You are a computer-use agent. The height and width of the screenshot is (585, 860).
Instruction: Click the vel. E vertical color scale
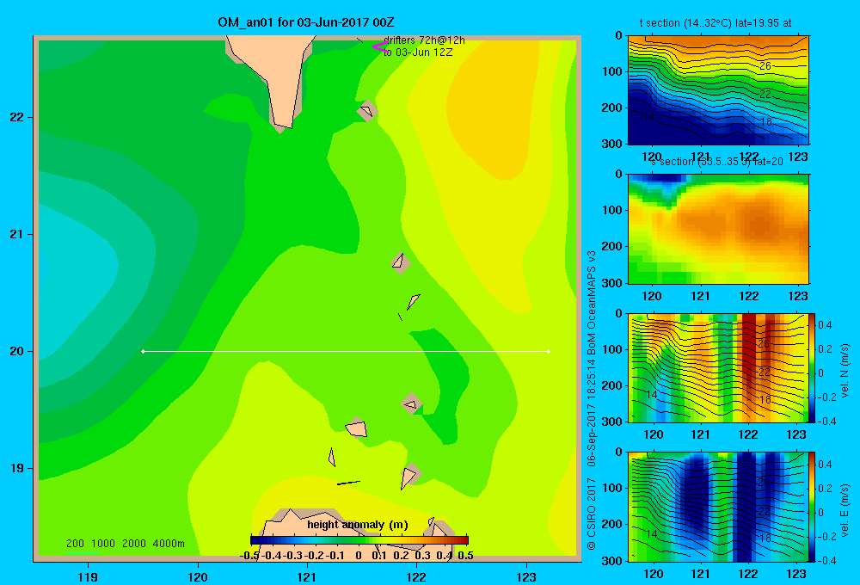(813, 507)
